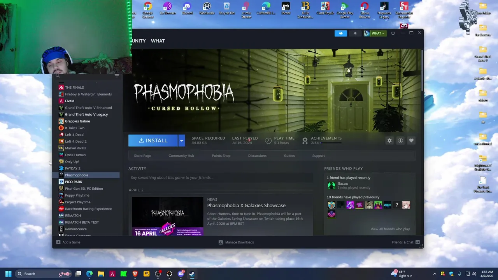Open Steam notifications bell

click(355, 33)
